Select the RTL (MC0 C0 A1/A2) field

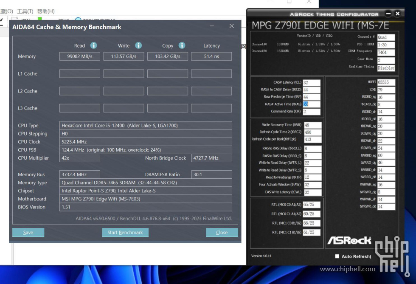tap(312, 205)
